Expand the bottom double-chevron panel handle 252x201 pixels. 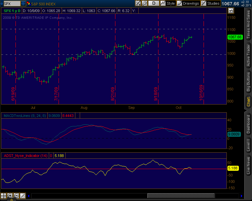[x=11, y=200]
